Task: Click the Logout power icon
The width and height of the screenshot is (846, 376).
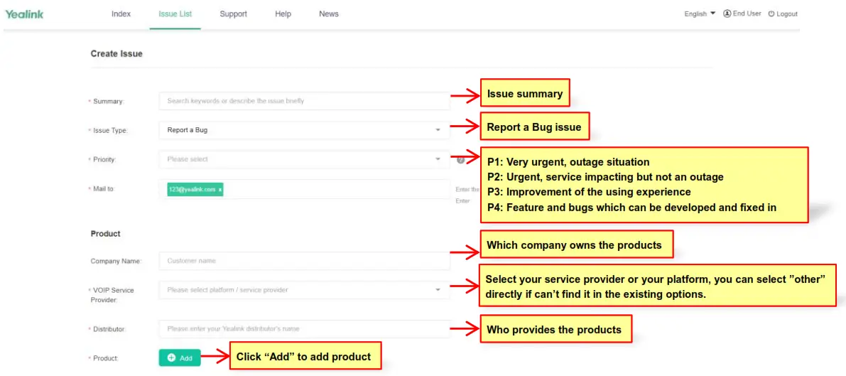Action: coord(771,14)
